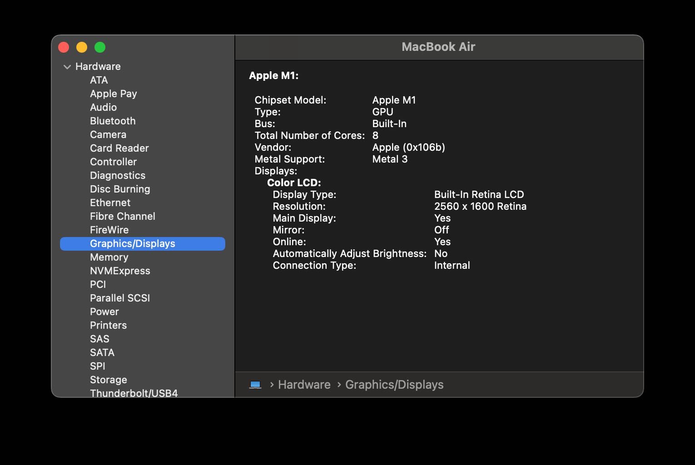The image size is (695, 465).
Task: Open Card Reader details
Action: tap(119, 148)
